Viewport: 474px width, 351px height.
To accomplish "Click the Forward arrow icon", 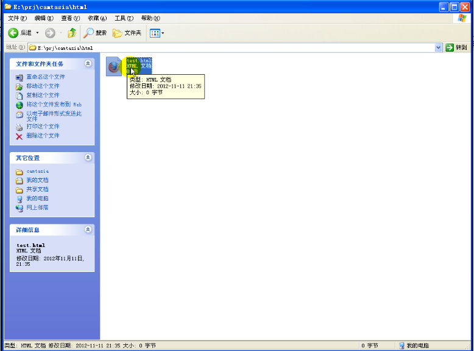I will tap(51, 33).
